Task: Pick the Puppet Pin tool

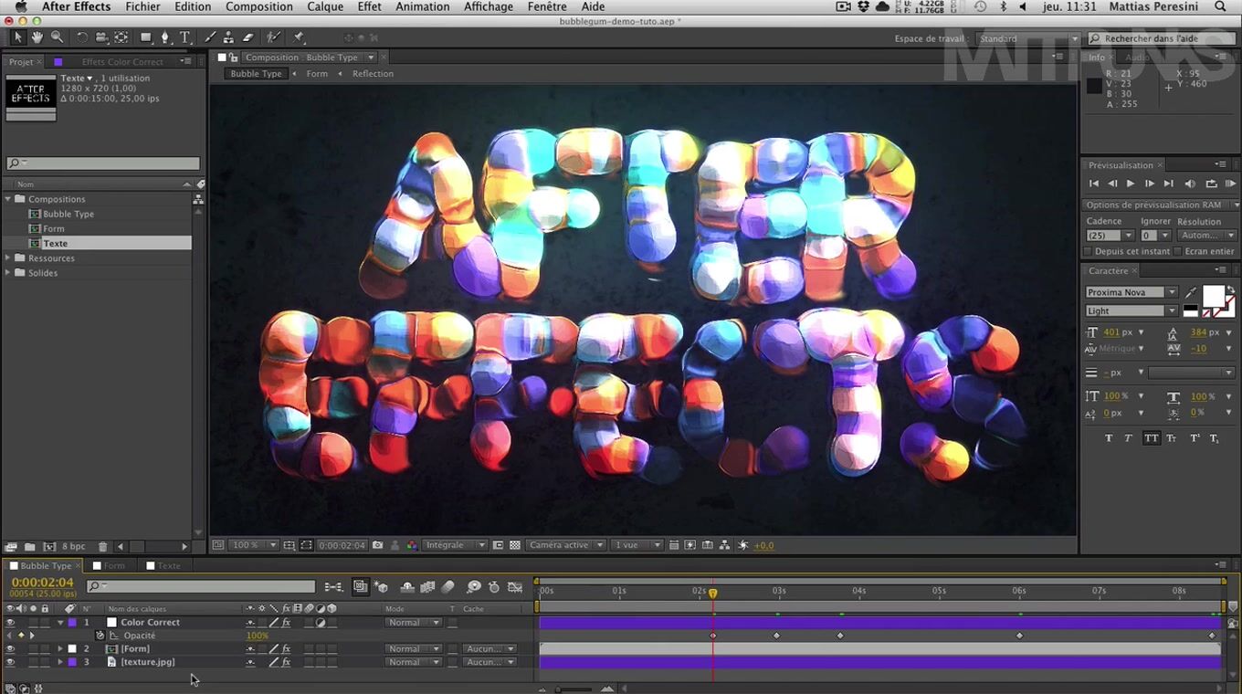Action: click(299, 37)
